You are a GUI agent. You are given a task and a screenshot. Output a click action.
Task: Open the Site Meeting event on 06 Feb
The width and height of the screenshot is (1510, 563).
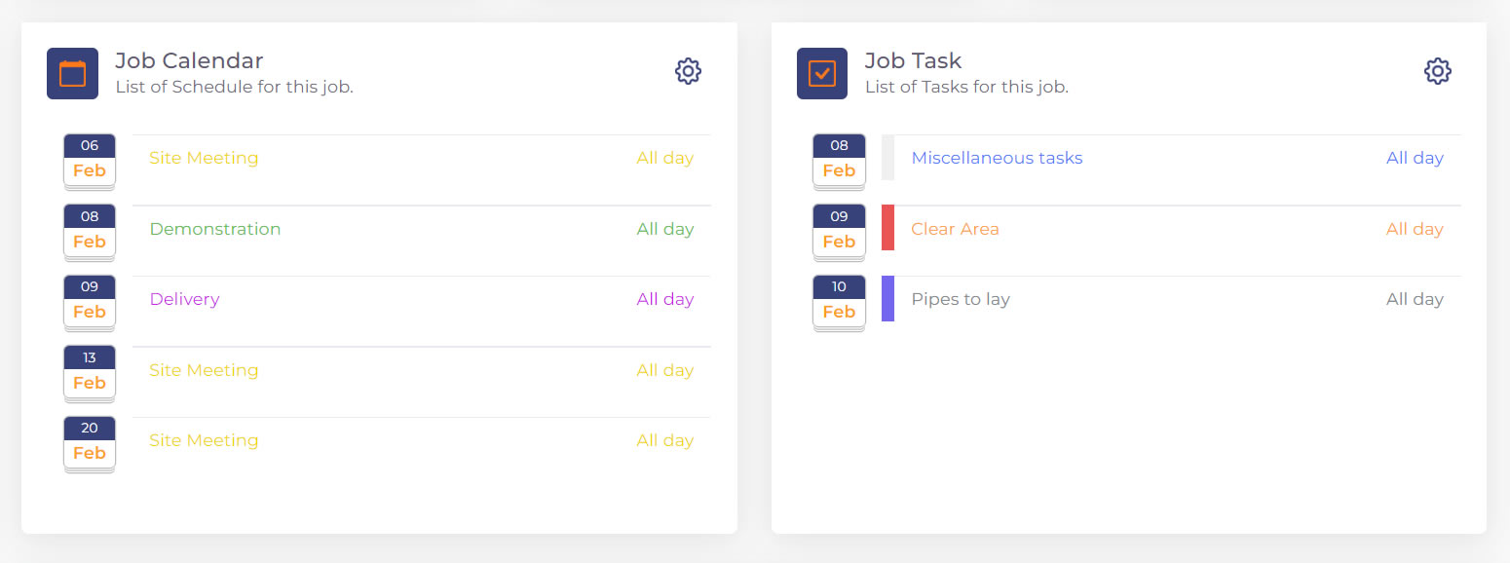[204, 157]
